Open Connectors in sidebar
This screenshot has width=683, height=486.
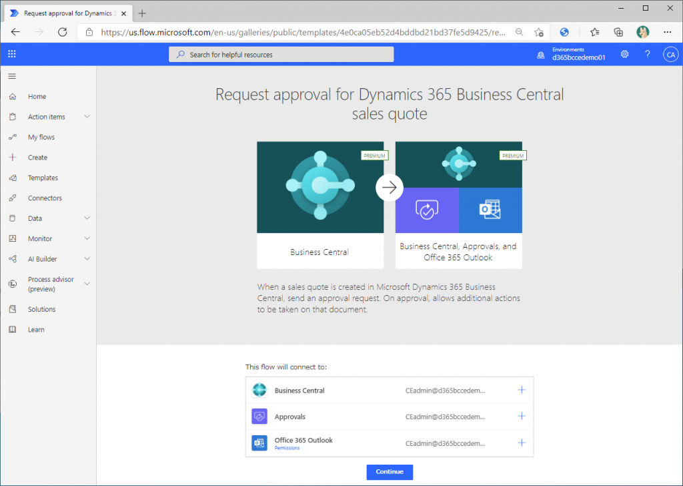tap(45, 198)
